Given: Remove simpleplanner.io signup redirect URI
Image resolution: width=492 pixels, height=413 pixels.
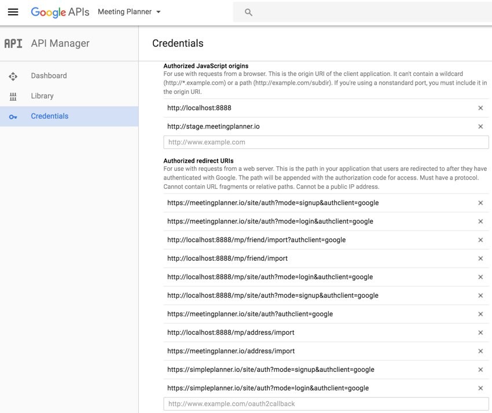Looking at the screenshot, I should coord(480,370).
